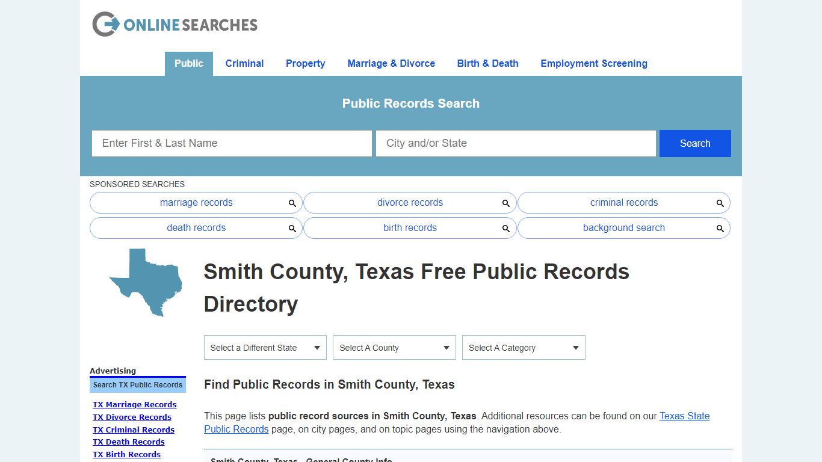Click the Smith County, Texas Free Public Records Directory heading
Image resolution: width=822 pixels, height=462 pixels.
click(x=416, y=288)
